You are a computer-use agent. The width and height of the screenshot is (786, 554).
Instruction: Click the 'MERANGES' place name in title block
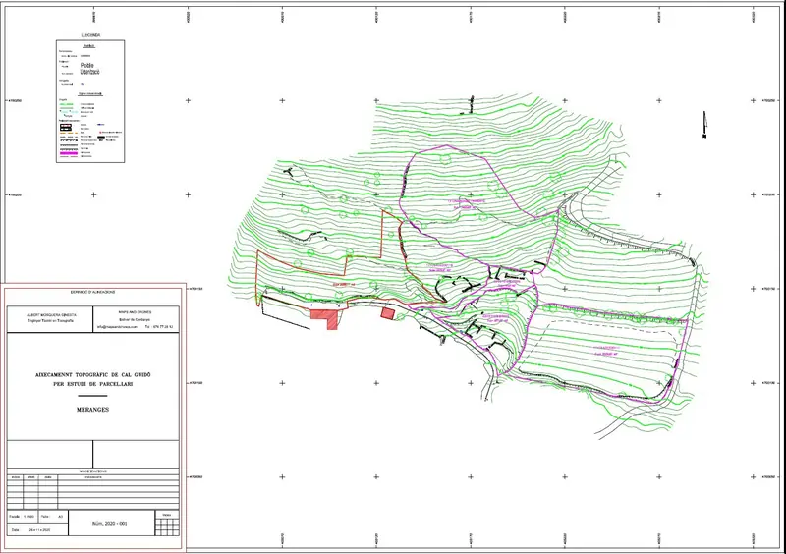(92, 410)
